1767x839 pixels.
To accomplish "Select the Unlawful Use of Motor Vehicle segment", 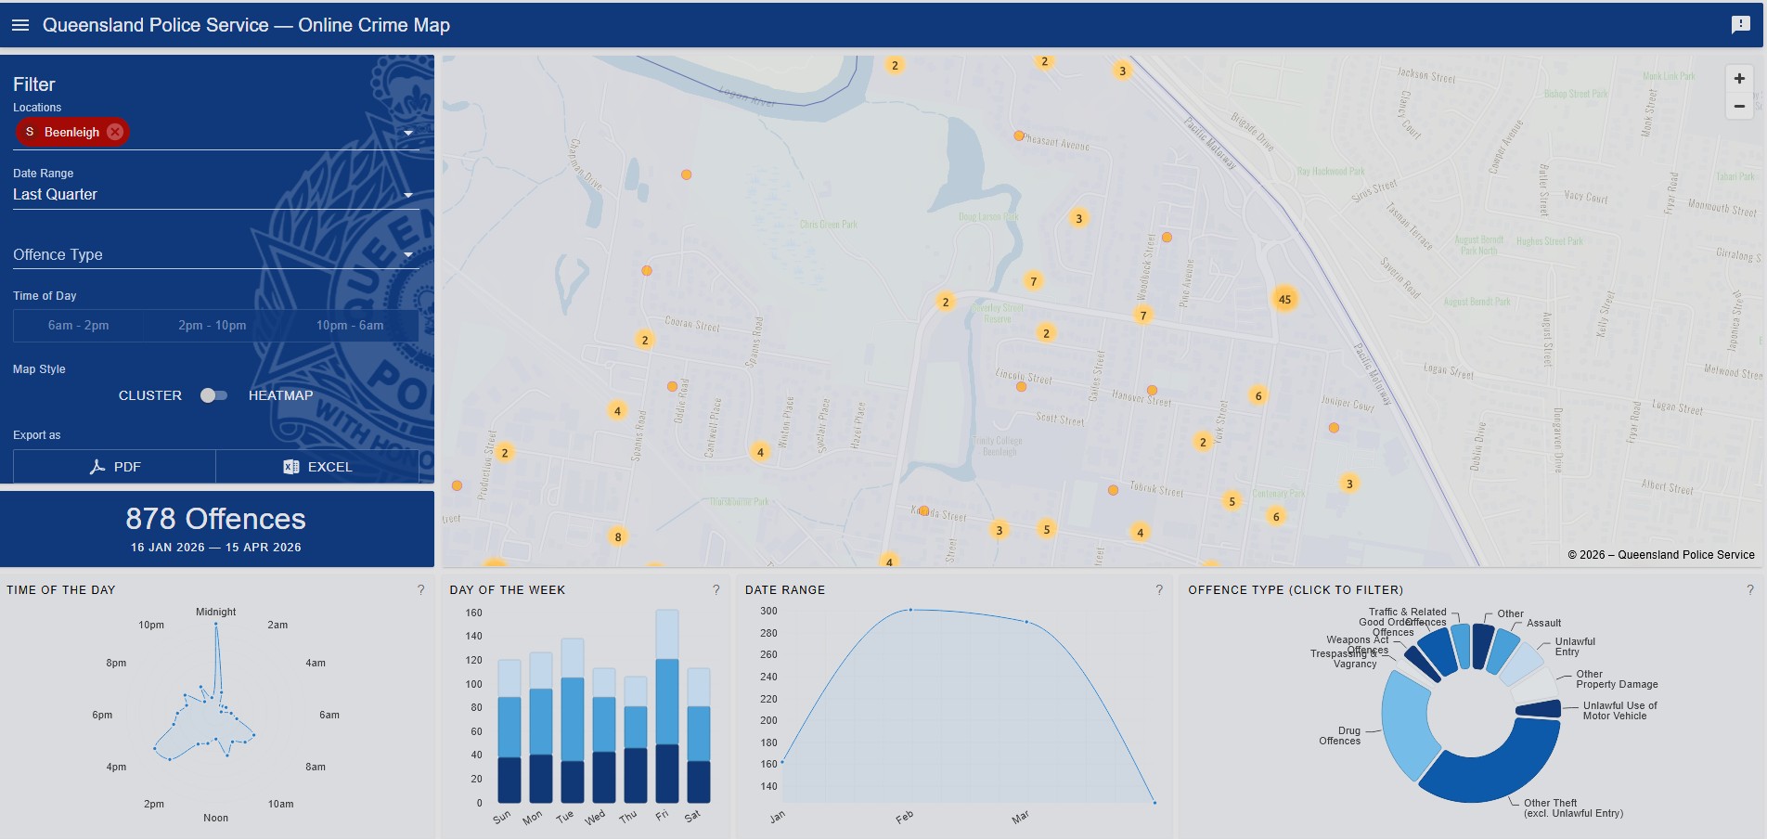I will tap(1539, 709).
